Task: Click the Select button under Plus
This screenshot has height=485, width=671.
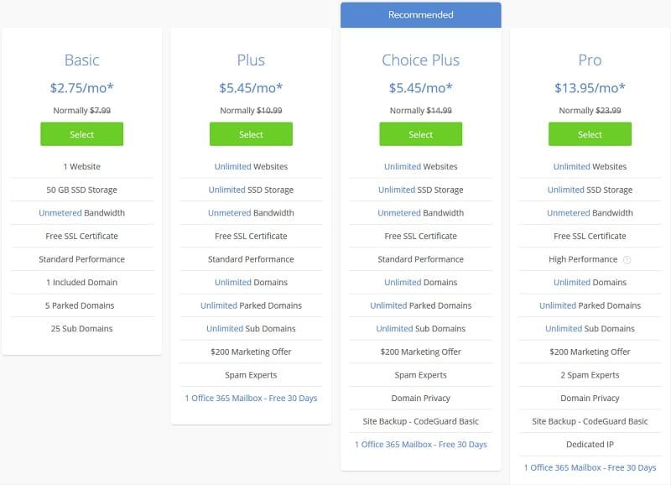Action: coord(251,134)
